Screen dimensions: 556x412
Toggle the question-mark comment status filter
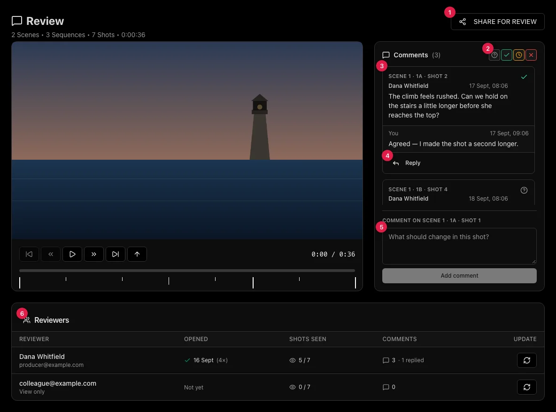pos(494,55)
